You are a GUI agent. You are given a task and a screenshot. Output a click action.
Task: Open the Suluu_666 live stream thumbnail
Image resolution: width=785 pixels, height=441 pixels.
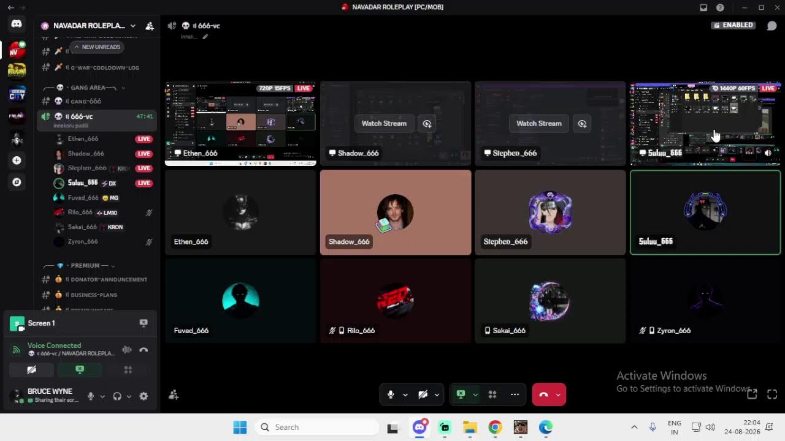coord(705,124)
